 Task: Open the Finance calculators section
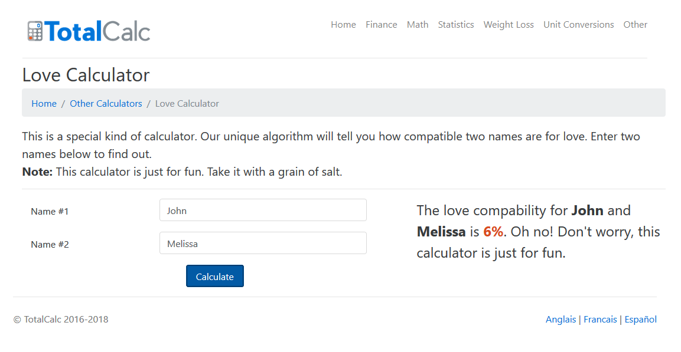381,24
